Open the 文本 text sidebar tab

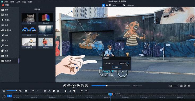pyautogui.click(x=10, y=15)
